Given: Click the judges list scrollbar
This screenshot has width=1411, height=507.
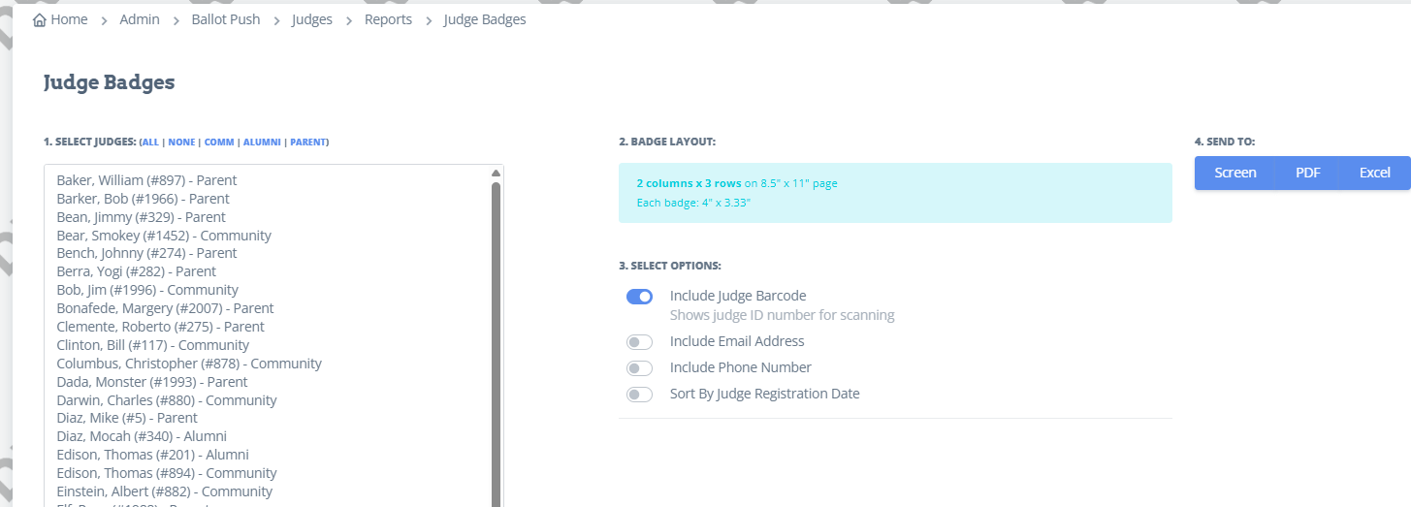Looking at the screenshot, I should coord(496,339).
